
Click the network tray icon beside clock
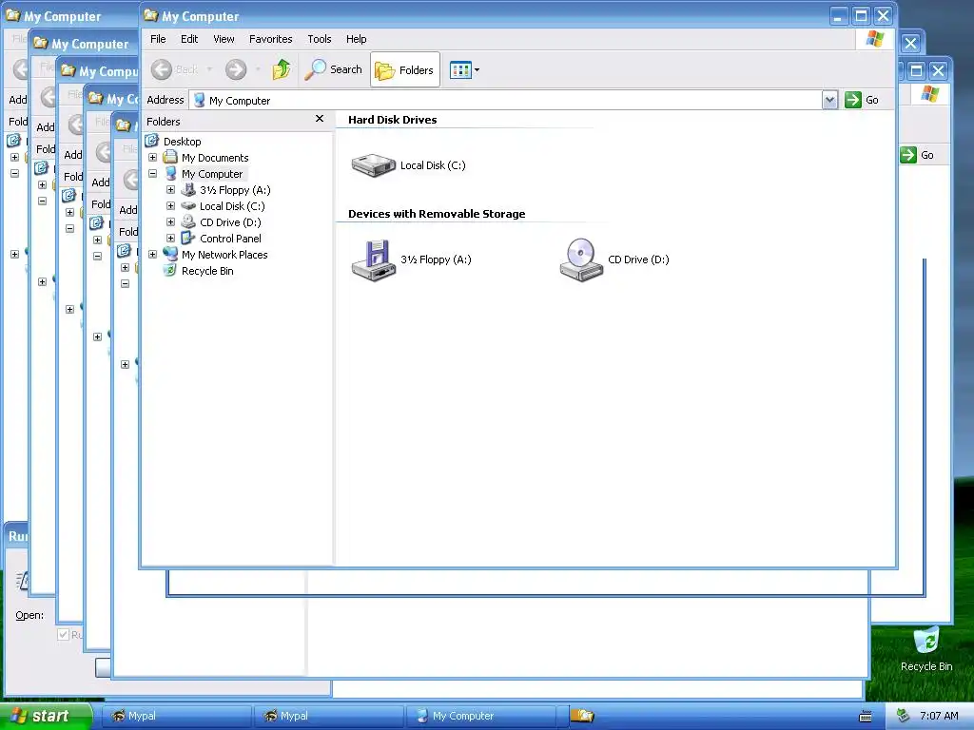(904, 716)
